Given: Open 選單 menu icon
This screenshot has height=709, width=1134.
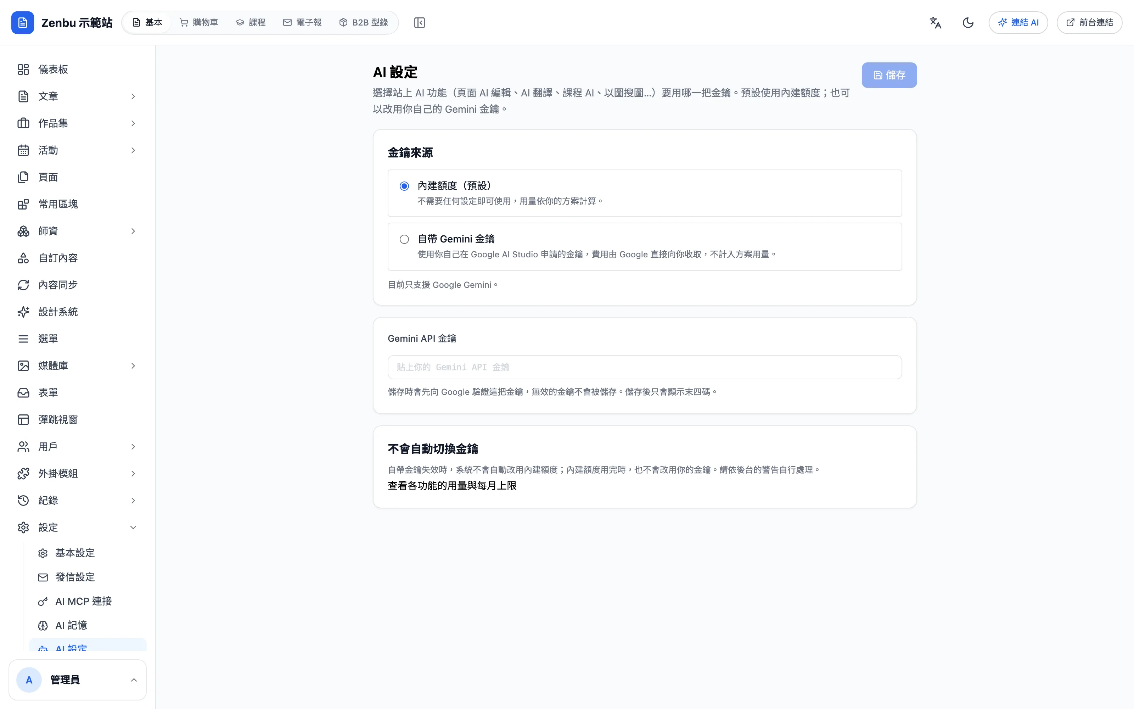Looking at the screenshot, I should [x=23, y=339].
